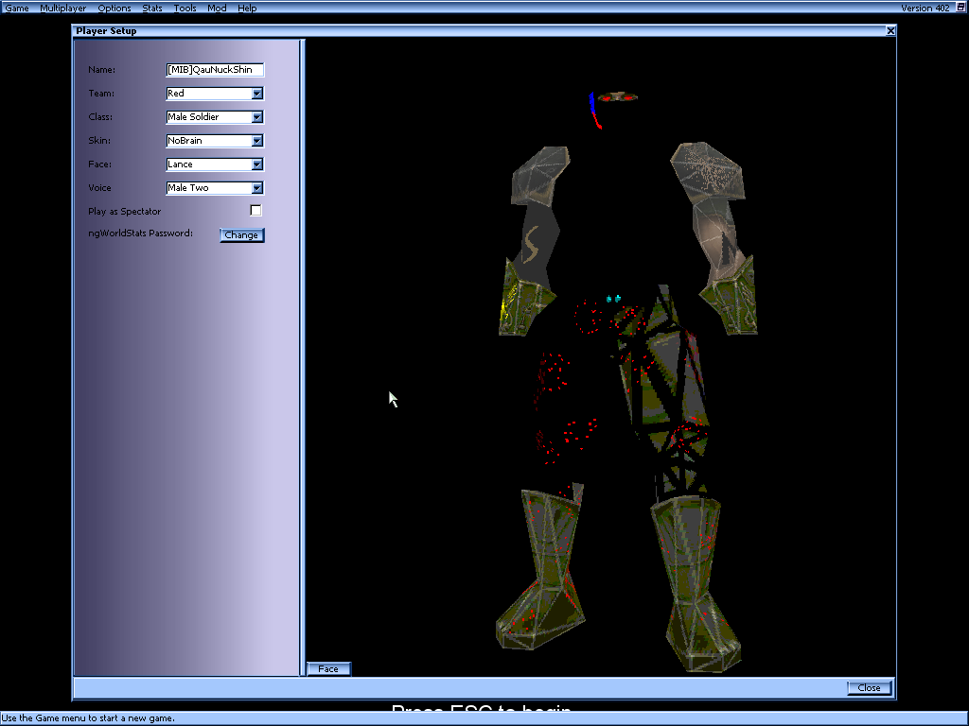This screenshot has height=726, width=969.
Task: Open the Stats menu
Action: pos(151,8)
